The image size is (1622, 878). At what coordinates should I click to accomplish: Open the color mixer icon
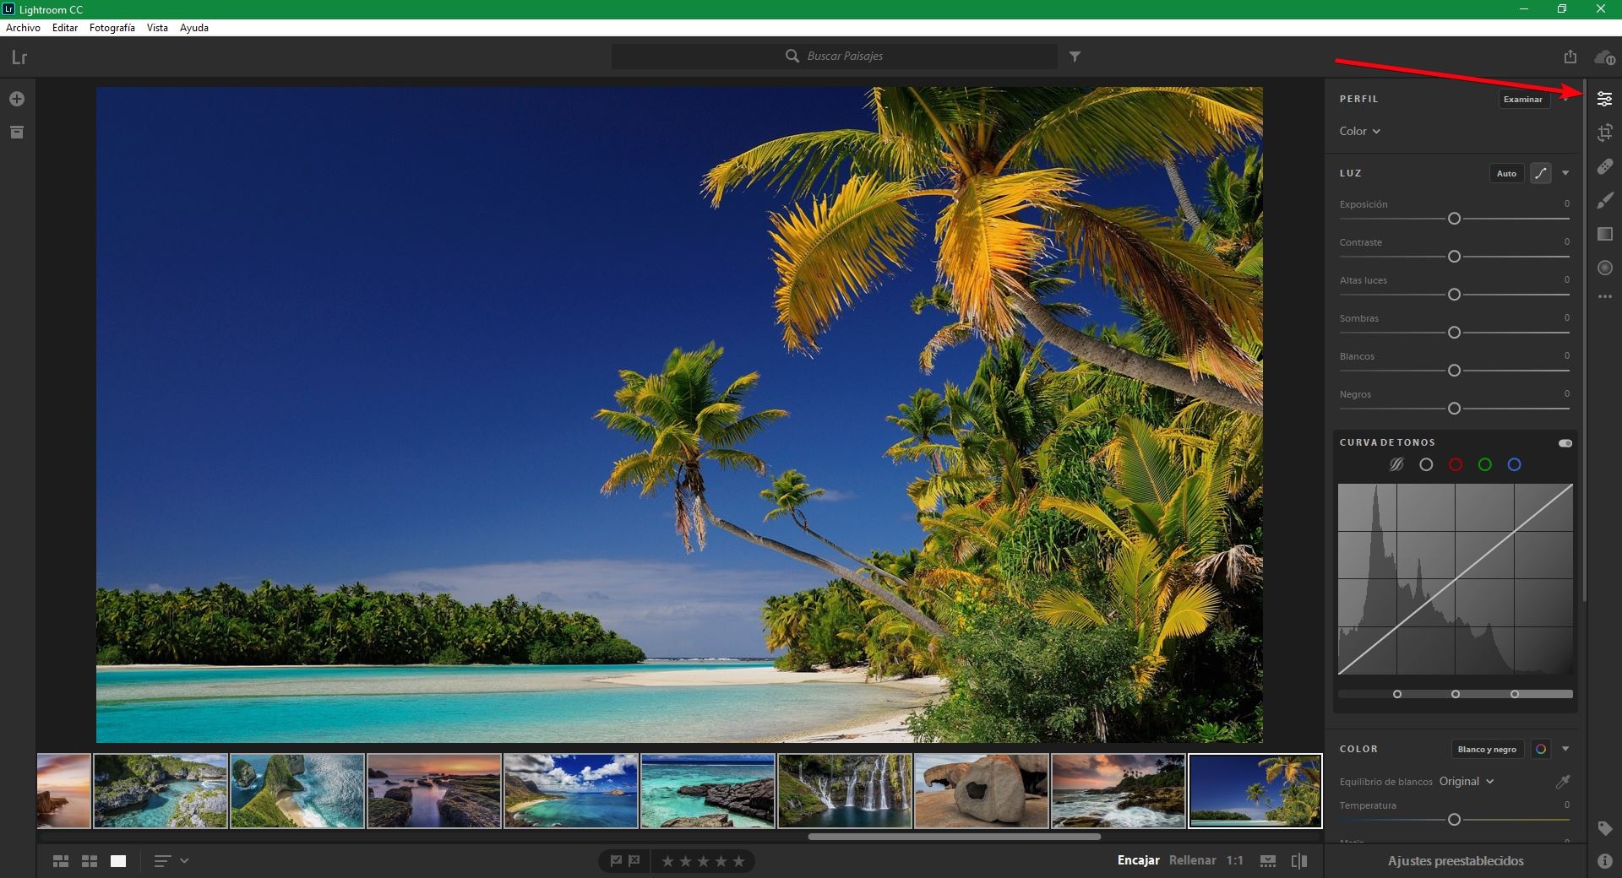pos(1541,749)
